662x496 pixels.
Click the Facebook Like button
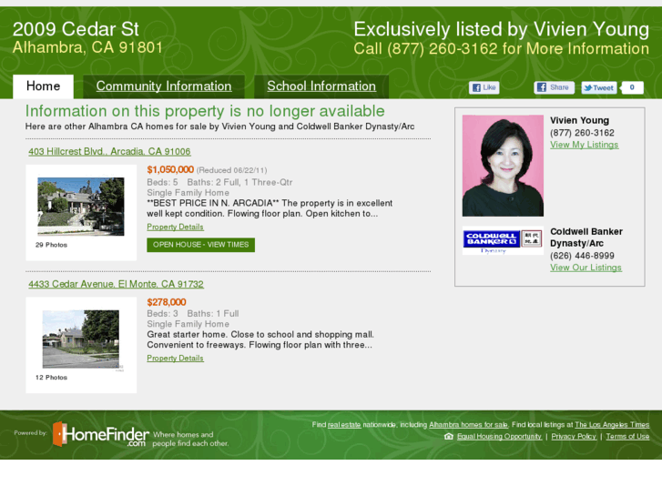point(484,87)
